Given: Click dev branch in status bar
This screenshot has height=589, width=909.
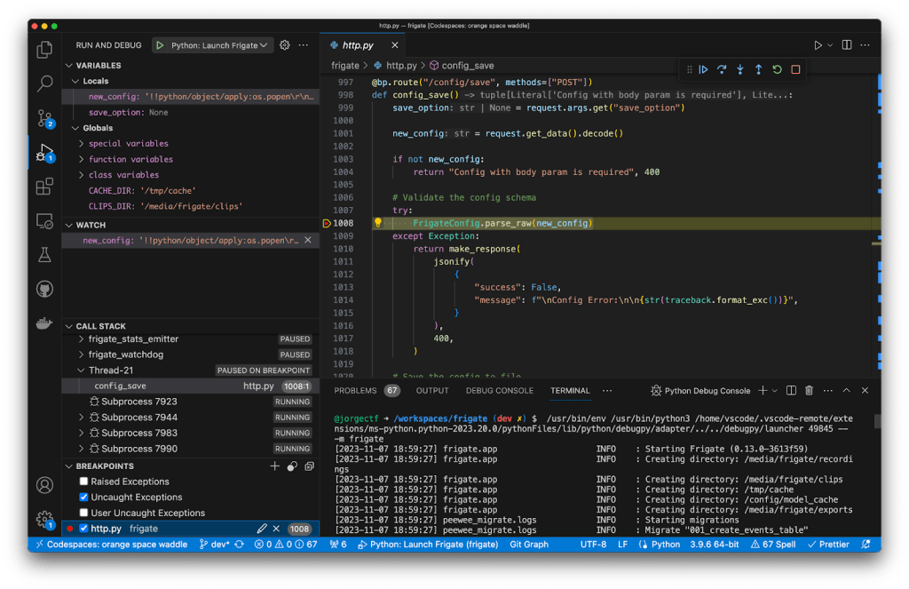Looking at the screenshot, I should pyautogui.click(x=215, y=545).
